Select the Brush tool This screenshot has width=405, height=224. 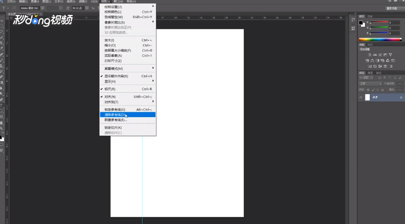2,60
